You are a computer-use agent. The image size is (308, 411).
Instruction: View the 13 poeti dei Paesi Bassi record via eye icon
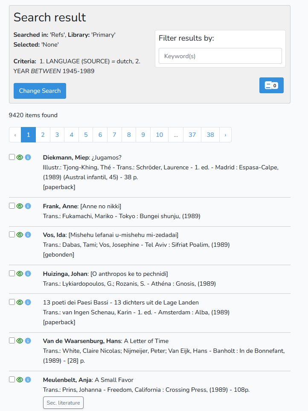(20, 302)
